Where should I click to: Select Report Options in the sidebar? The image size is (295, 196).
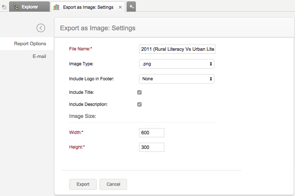(x=30, y=44)
